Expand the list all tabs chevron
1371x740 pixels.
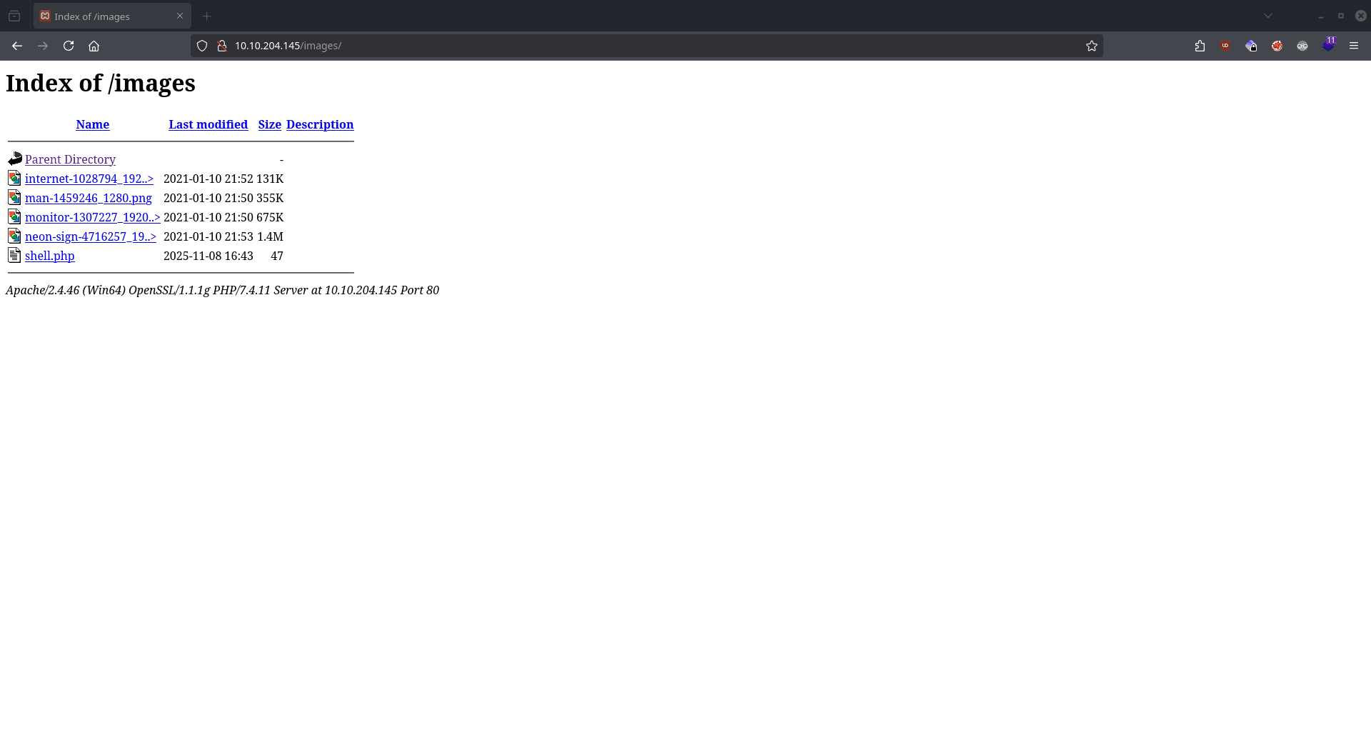point(1268,16)
